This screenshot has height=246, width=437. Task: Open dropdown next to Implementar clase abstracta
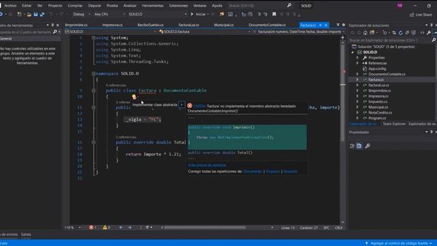[182, 105]
